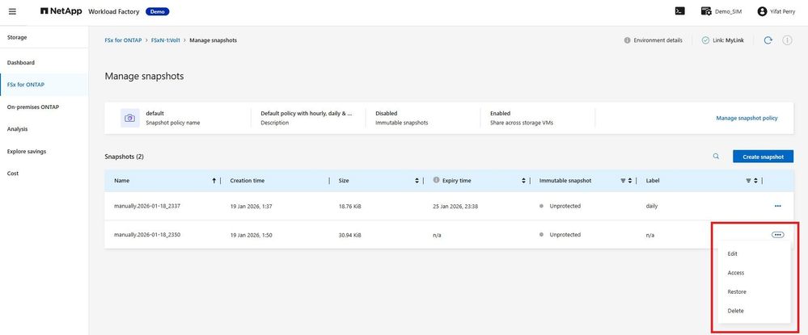The width and height of the screenshot is (808, 335).
Task: Open the hamburger navigation menu
Action: (12, 11)
